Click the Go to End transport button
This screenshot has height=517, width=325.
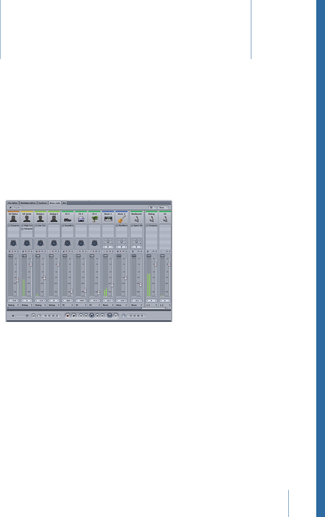tap(102, 315)
